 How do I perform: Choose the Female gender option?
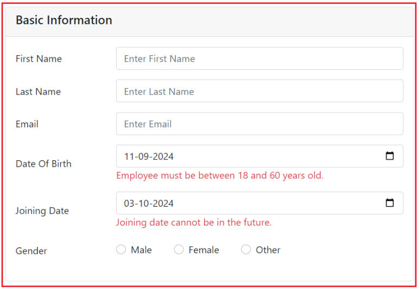click(x=179, y=249)
